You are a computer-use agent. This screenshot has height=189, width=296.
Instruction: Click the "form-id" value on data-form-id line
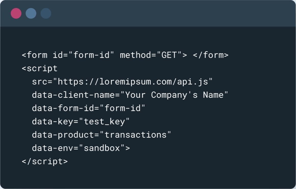pos(122,108)
